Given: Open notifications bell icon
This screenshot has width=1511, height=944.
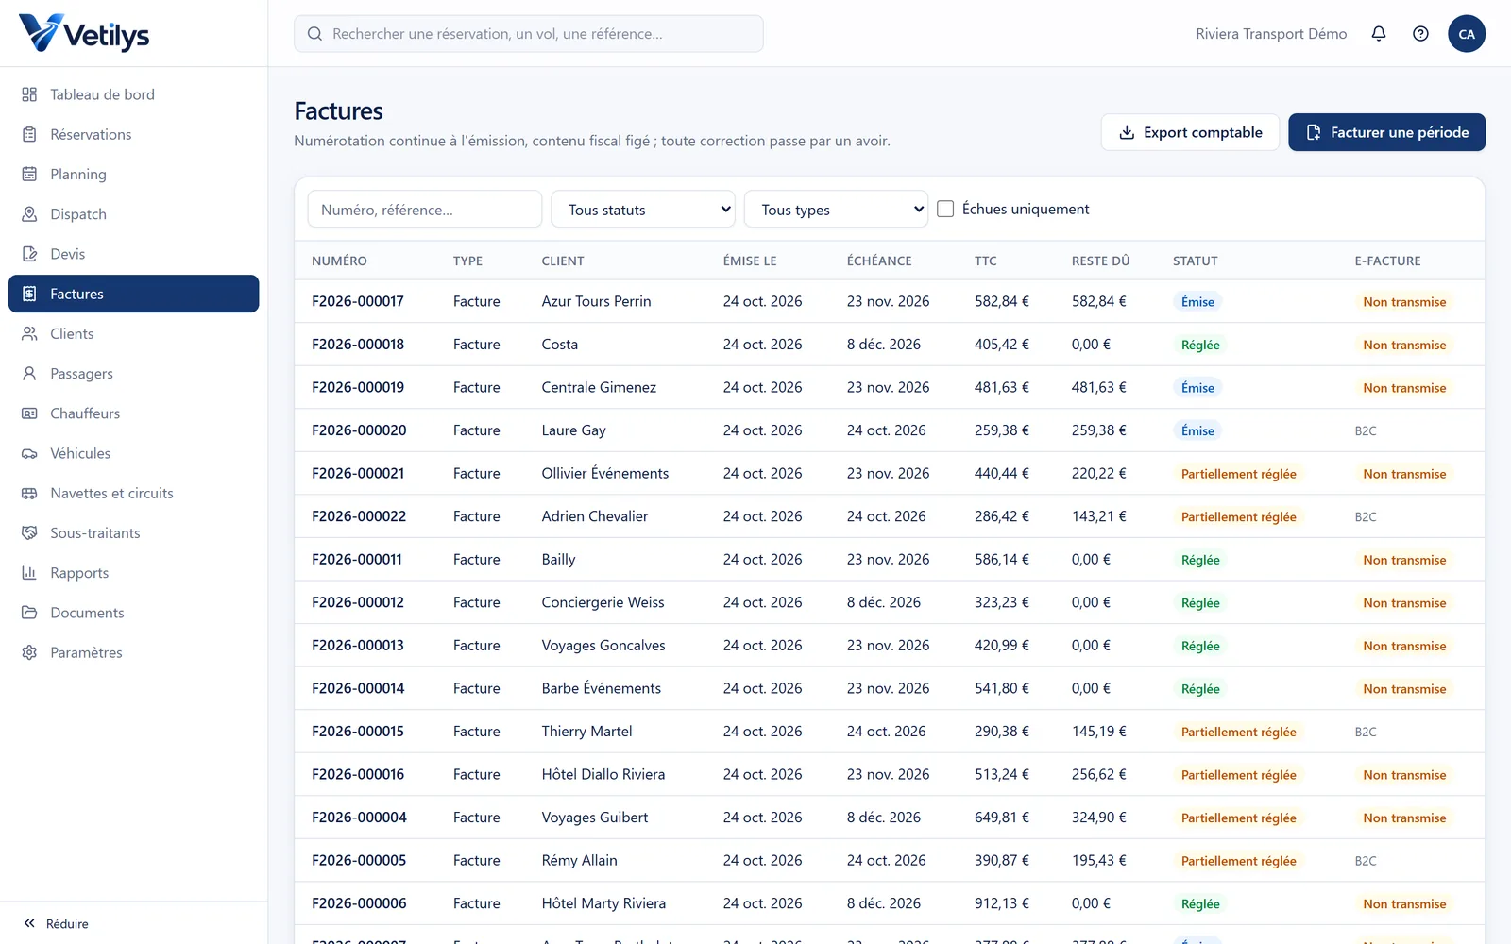Looking at the screenshot, I should coord(1379,34).
